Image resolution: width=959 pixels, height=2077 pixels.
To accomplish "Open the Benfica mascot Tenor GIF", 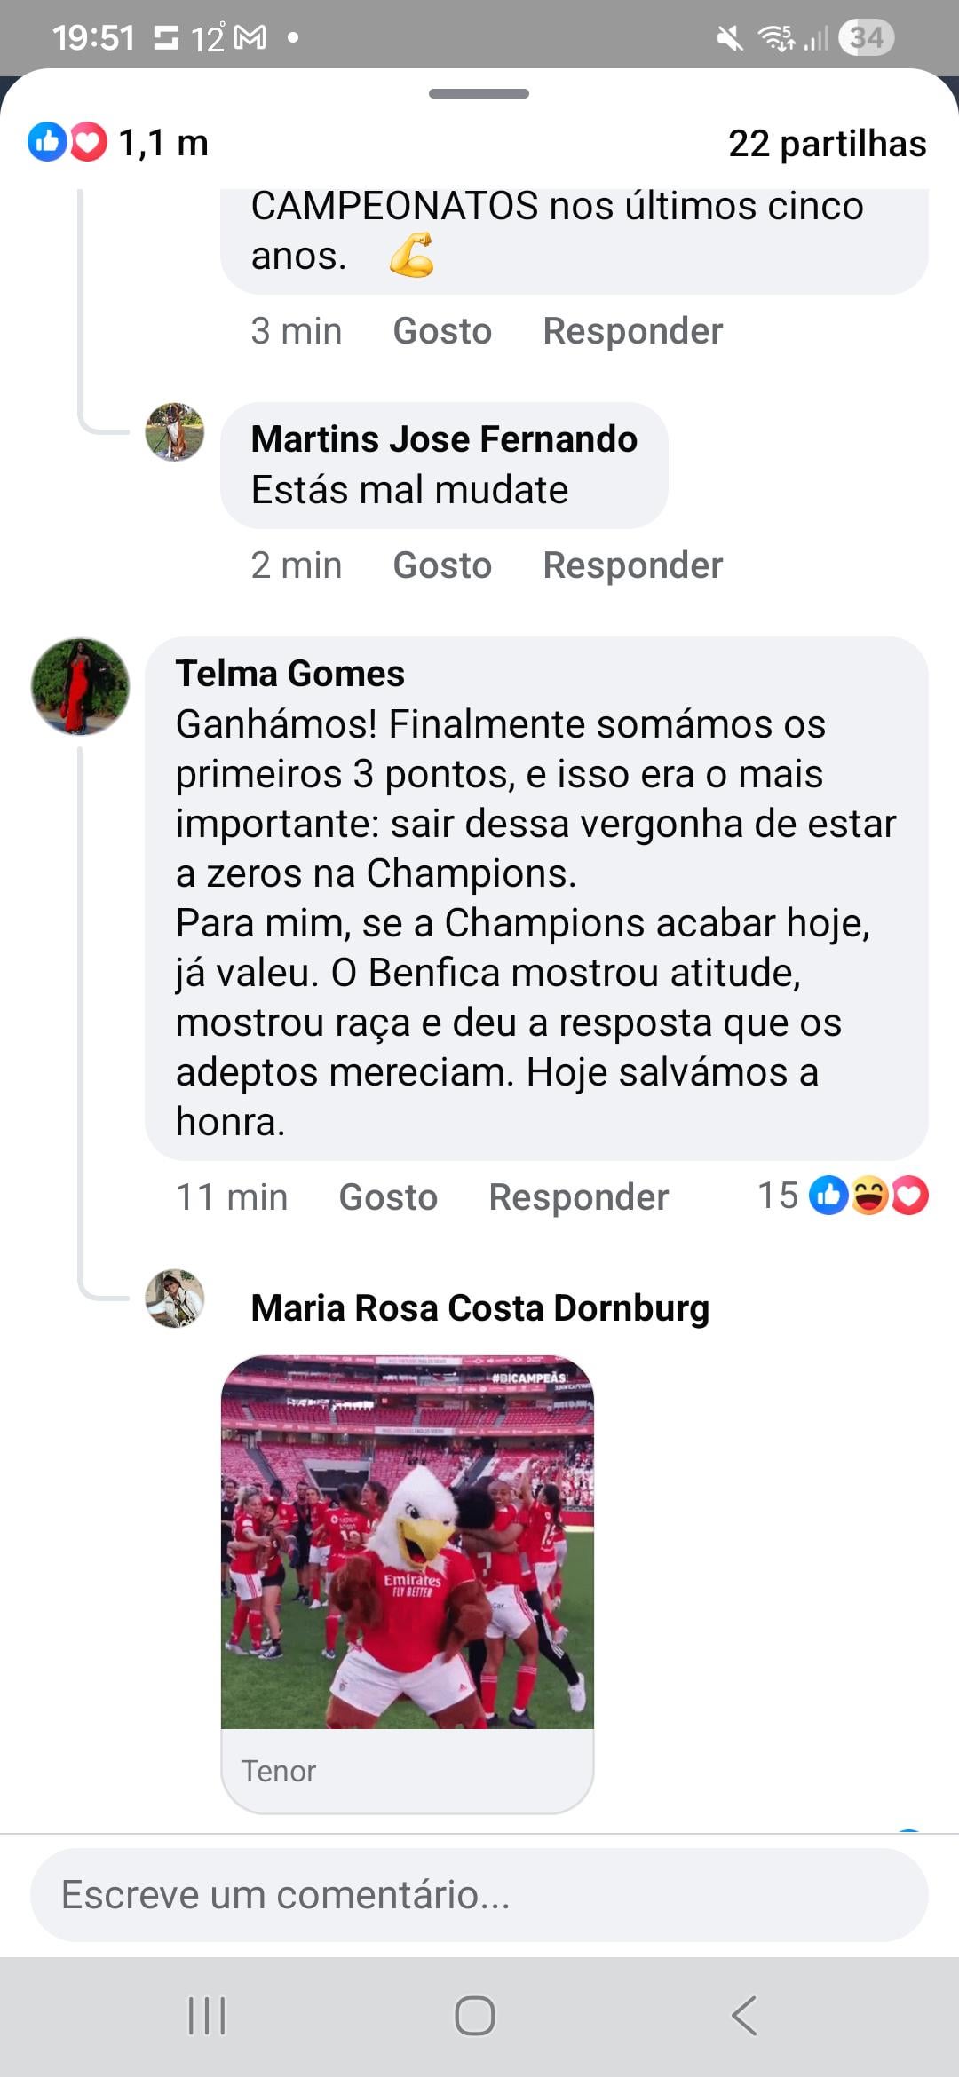I will [407, 1543].
